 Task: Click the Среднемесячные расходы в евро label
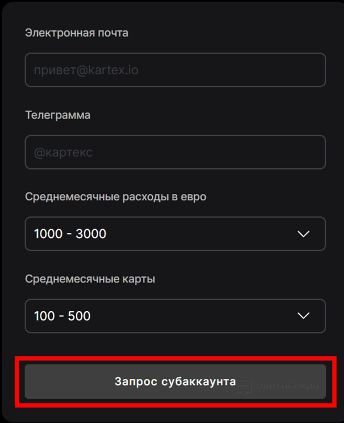[116, 197]
